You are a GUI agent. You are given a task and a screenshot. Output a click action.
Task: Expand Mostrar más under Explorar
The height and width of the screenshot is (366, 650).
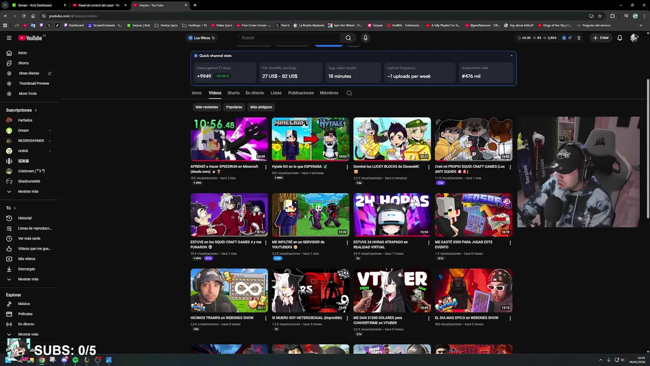tap(29, 334)
